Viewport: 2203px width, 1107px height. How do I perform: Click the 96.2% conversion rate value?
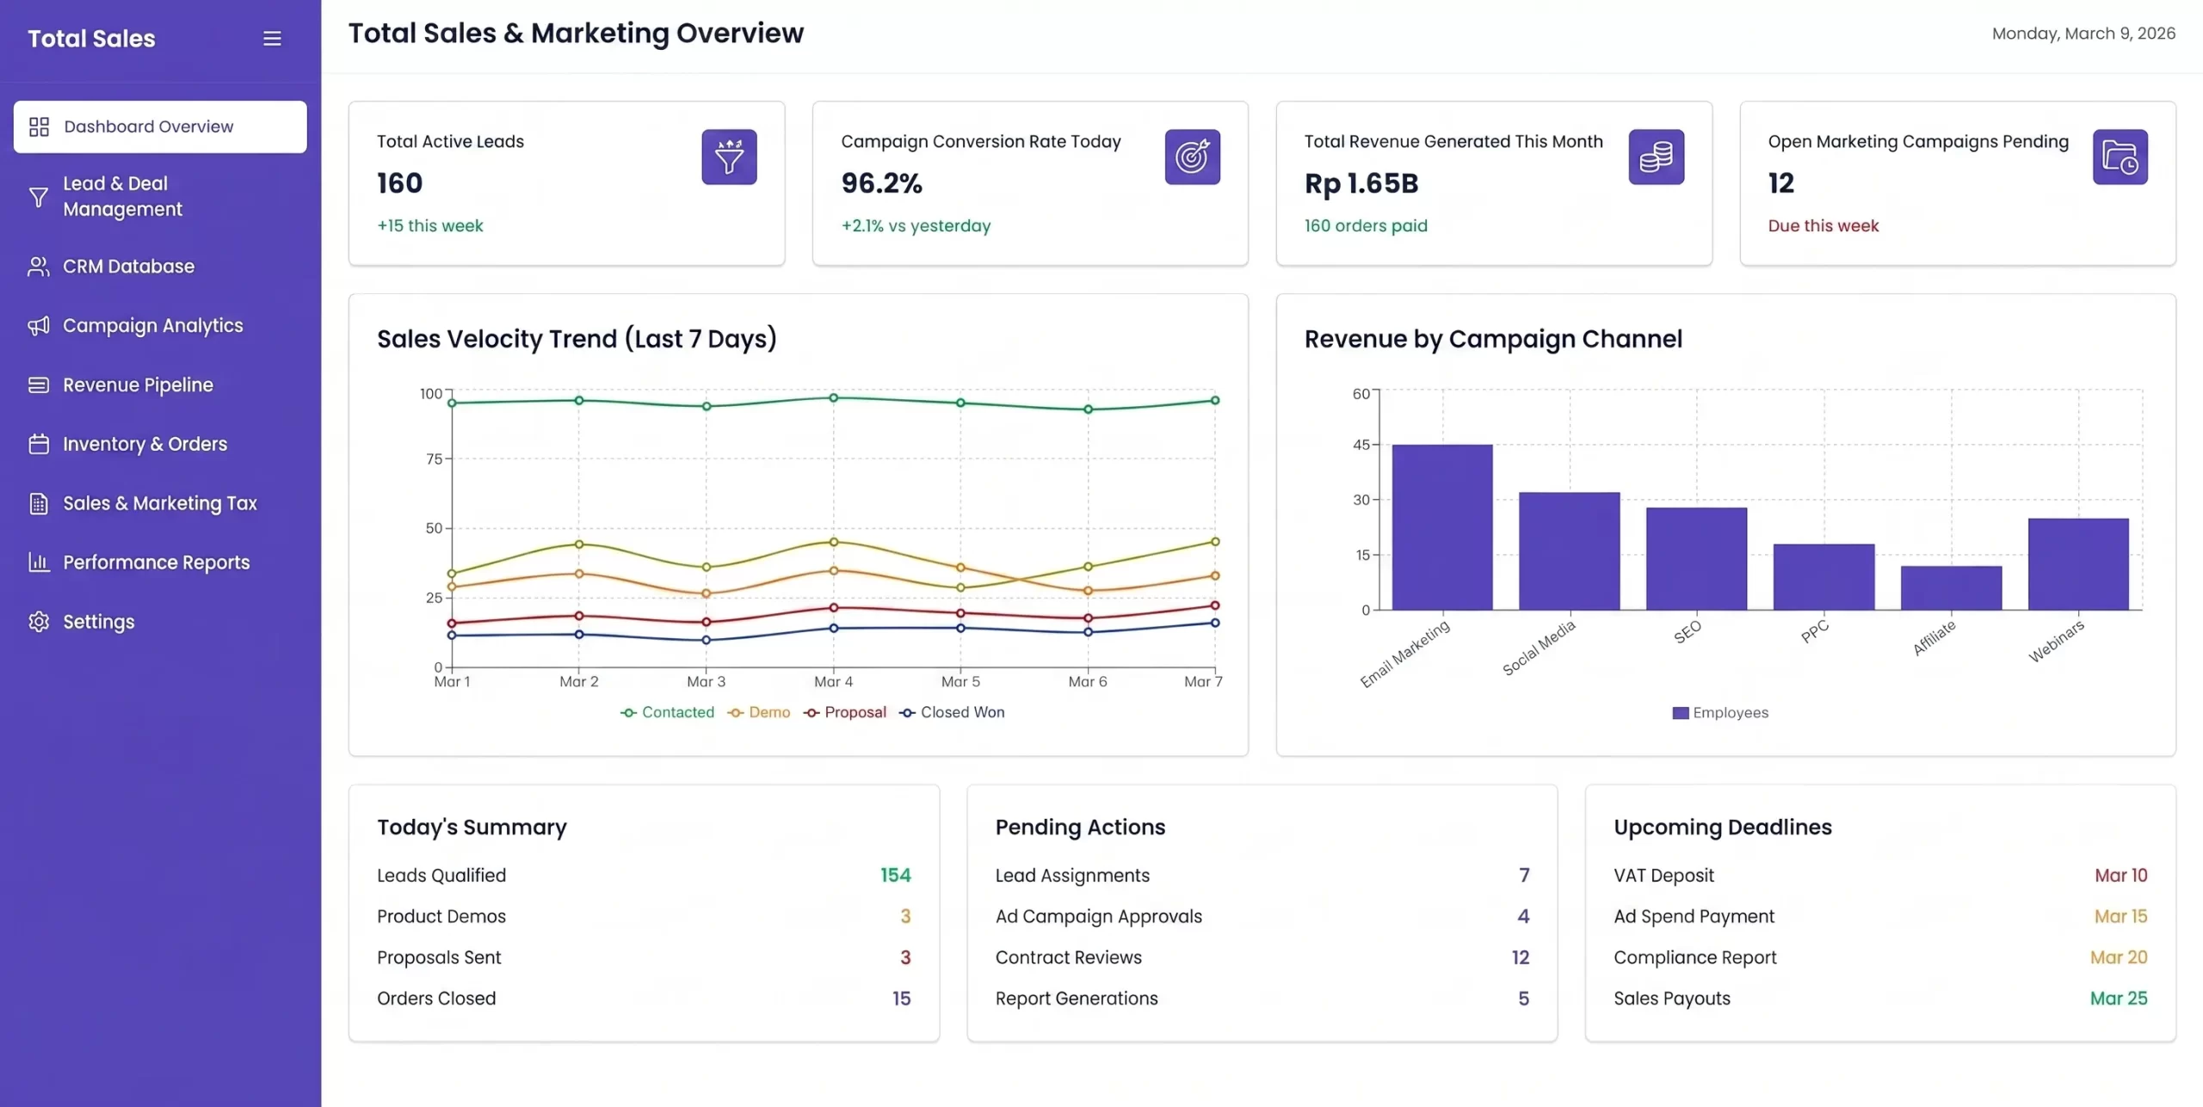pyautogui.click(x=882, y=183)
